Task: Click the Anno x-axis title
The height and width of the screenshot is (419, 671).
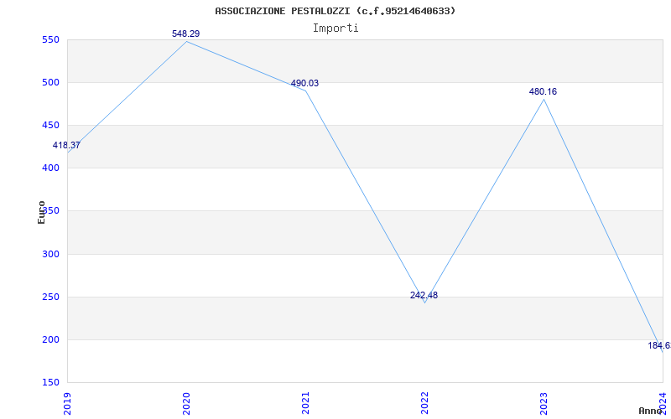Action: [650, 411]
